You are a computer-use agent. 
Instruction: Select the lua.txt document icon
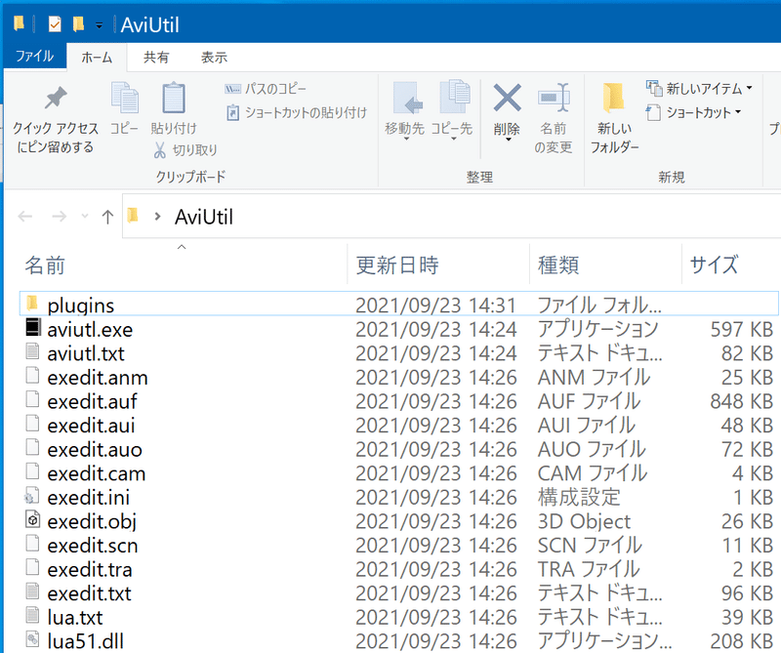[x=32, y=615]
